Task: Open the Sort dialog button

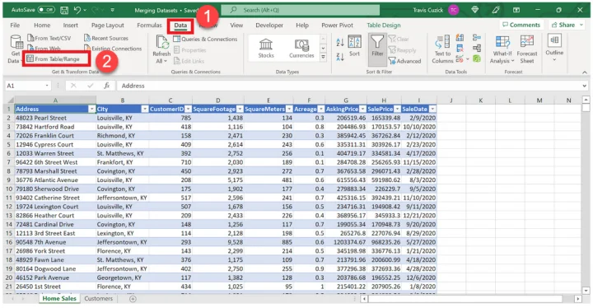Action: click(354, 46)
